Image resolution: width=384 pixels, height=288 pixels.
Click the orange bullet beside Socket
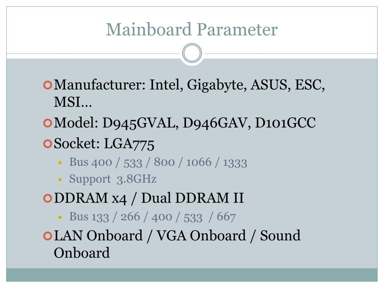(48, 144)
